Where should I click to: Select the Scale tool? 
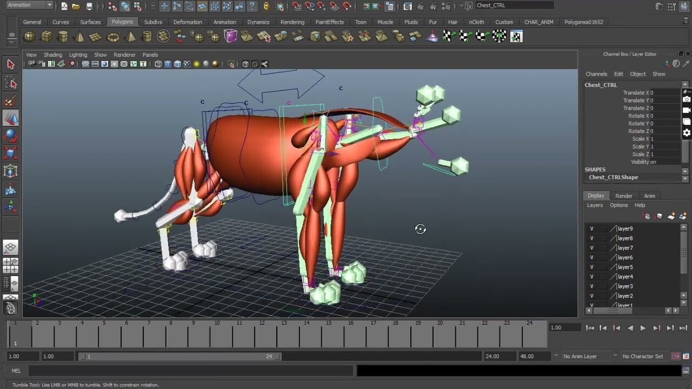[x=10, y=153]
